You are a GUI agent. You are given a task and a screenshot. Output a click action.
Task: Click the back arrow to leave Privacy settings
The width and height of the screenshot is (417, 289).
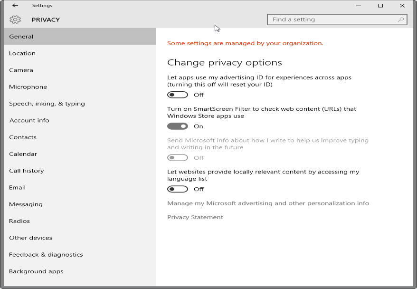(x=15, y=5)
